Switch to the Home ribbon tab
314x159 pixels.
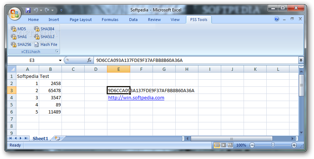[x=33, y=20]
